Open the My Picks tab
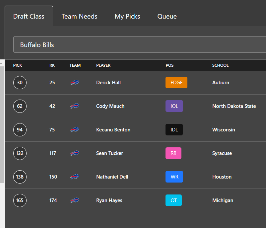This screenshot has width=266, height=228. click(127, 17)
